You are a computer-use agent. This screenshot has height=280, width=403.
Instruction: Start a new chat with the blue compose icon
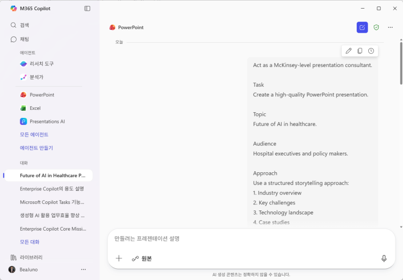pos(362,27)
